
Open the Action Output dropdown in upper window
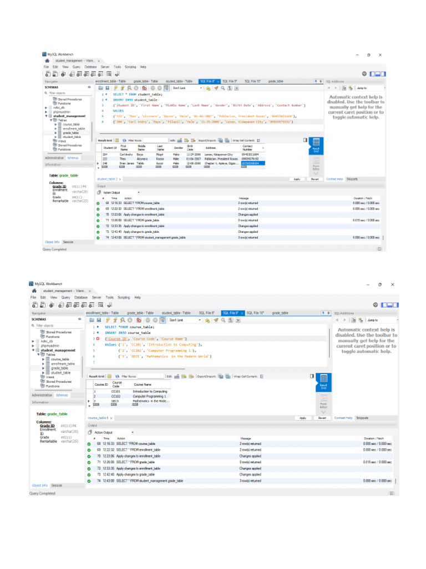[x=121, y=193]
